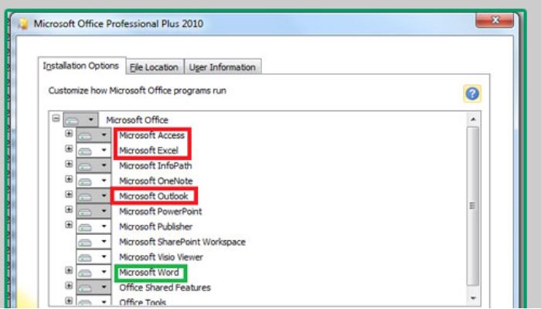
Task: Select Office Shared Features in the tree
Action: click(165, 287)
